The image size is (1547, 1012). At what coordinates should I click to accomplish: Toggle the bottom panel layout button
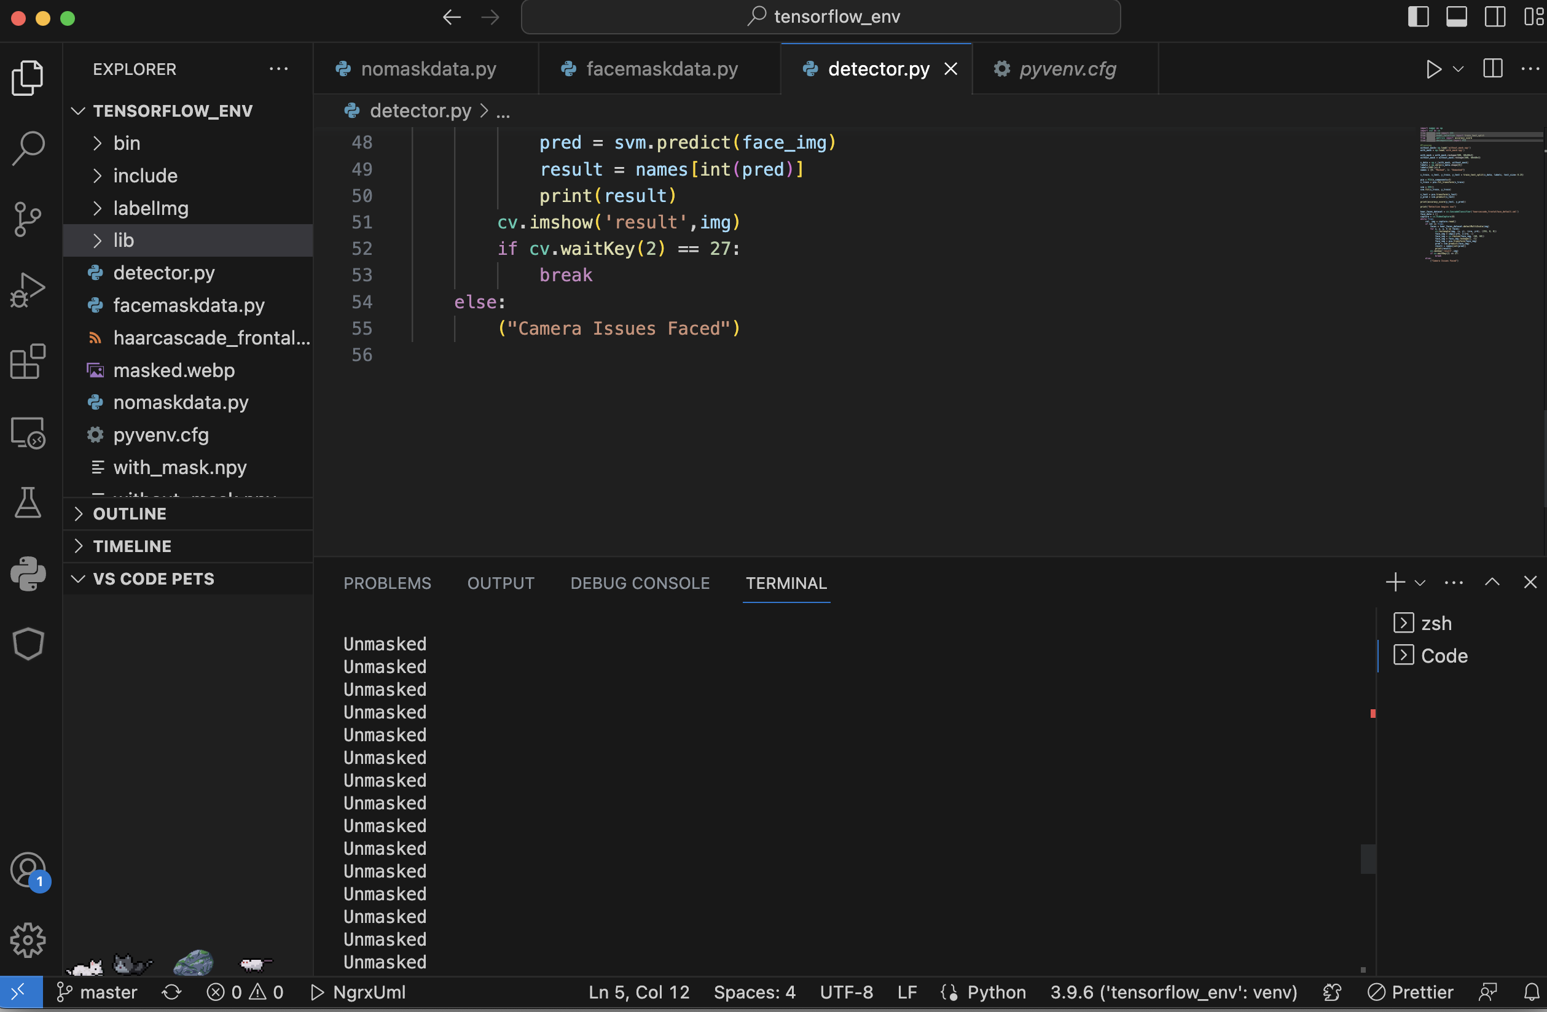point(1456,17)
